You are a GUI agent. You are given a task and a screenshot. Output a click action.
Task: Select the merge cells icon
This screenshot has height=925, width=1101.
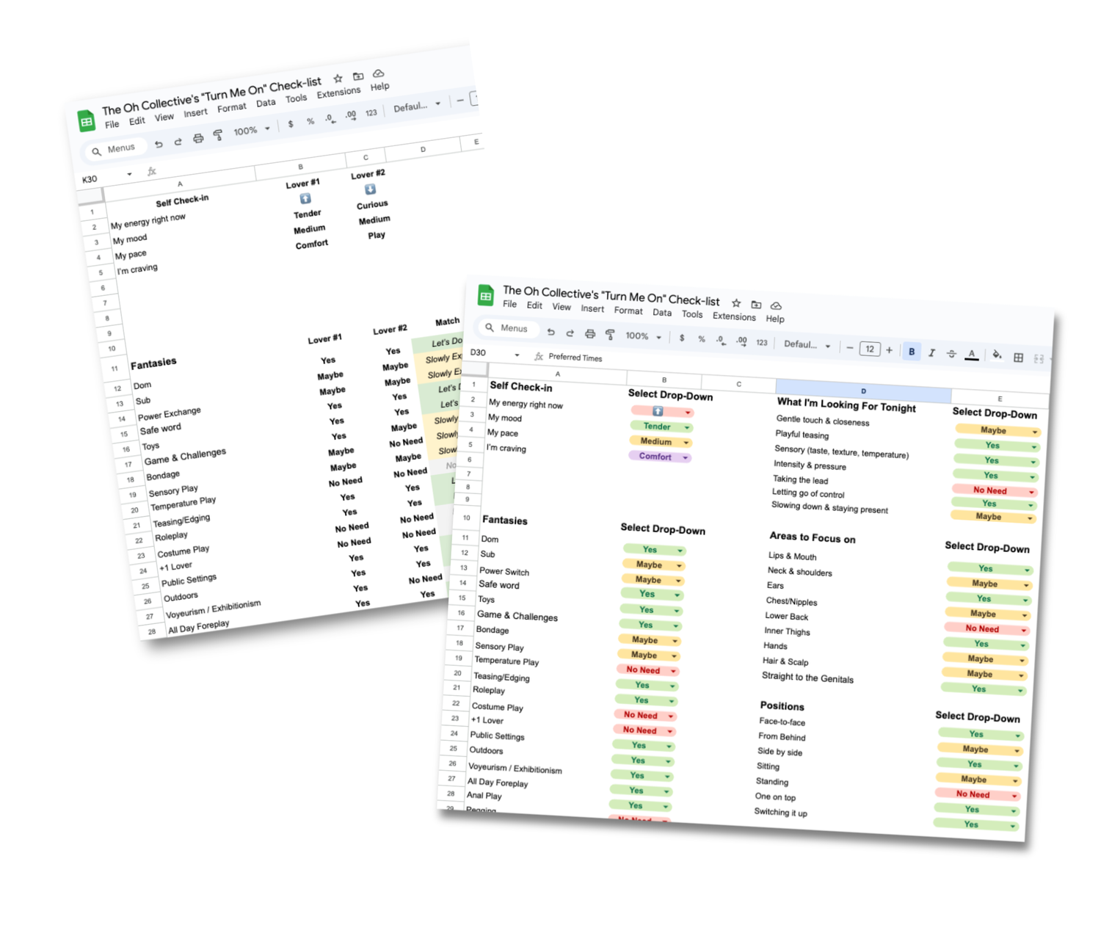coord(1039,359)
